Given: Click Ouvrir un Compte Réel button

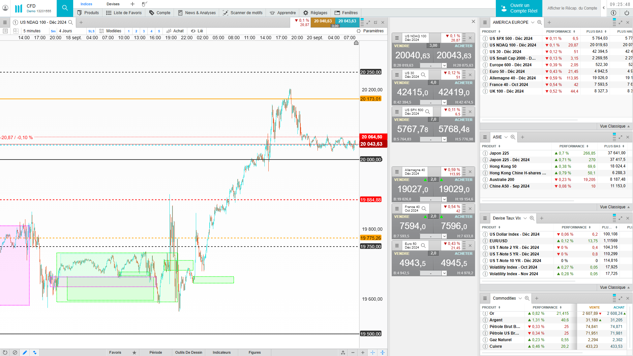Looking at the screenshot, I should (519, 8).
